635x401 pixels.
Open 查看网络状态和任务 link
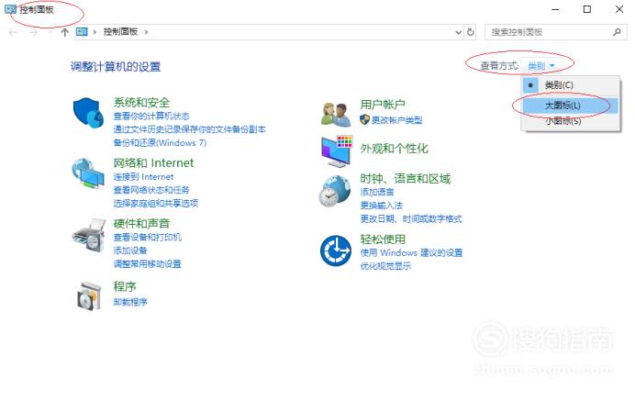pos(151,190)
